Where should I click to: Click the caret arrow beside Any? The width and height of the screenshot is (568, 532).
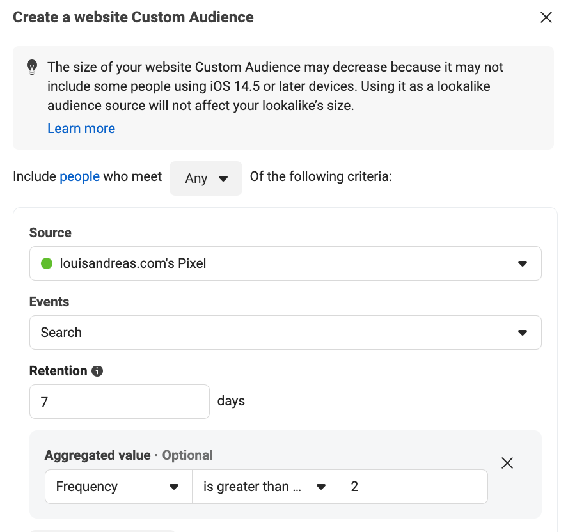tap(223, 178)
